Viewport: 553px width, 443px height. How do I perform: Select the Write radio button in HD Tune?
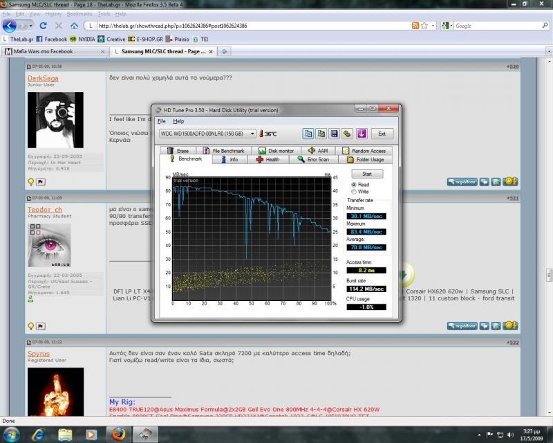354,192
